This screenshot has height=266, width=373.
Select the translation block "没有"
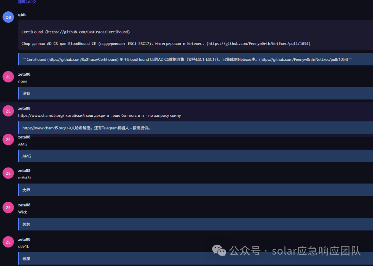pyautogui.click(x=195, y=93)
